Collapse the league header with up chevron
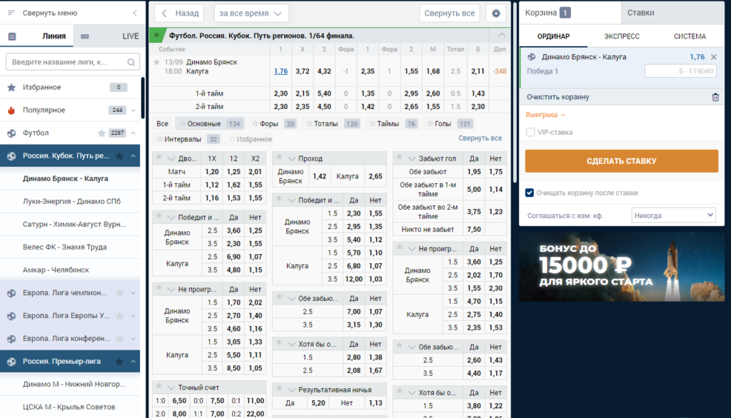The image size is (731, 418). click(x=501, y=35)
